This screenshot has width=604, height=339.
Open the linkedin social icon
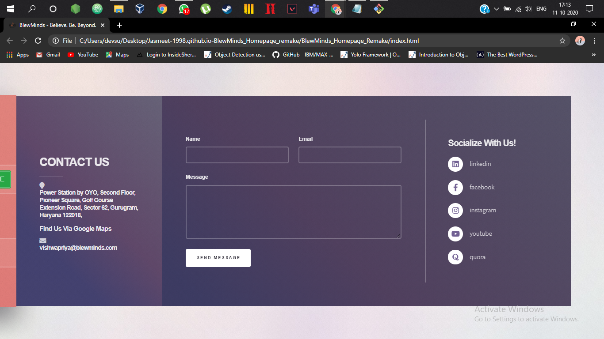(x=455, y=164)
